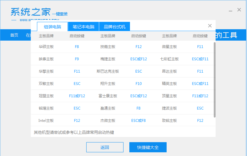
Task: Click ESC或F12 beside 梅捷主板
Action: [x=139, y=59]
